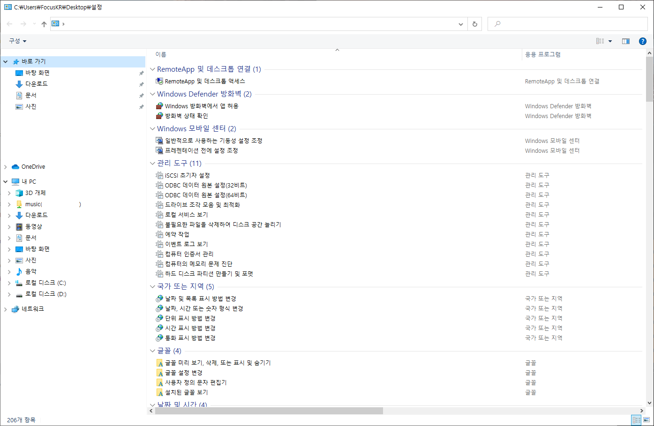Screen dimensions: 654x426
Task: Click the 내 PC computer icon
Action: [x=15, y=182]
